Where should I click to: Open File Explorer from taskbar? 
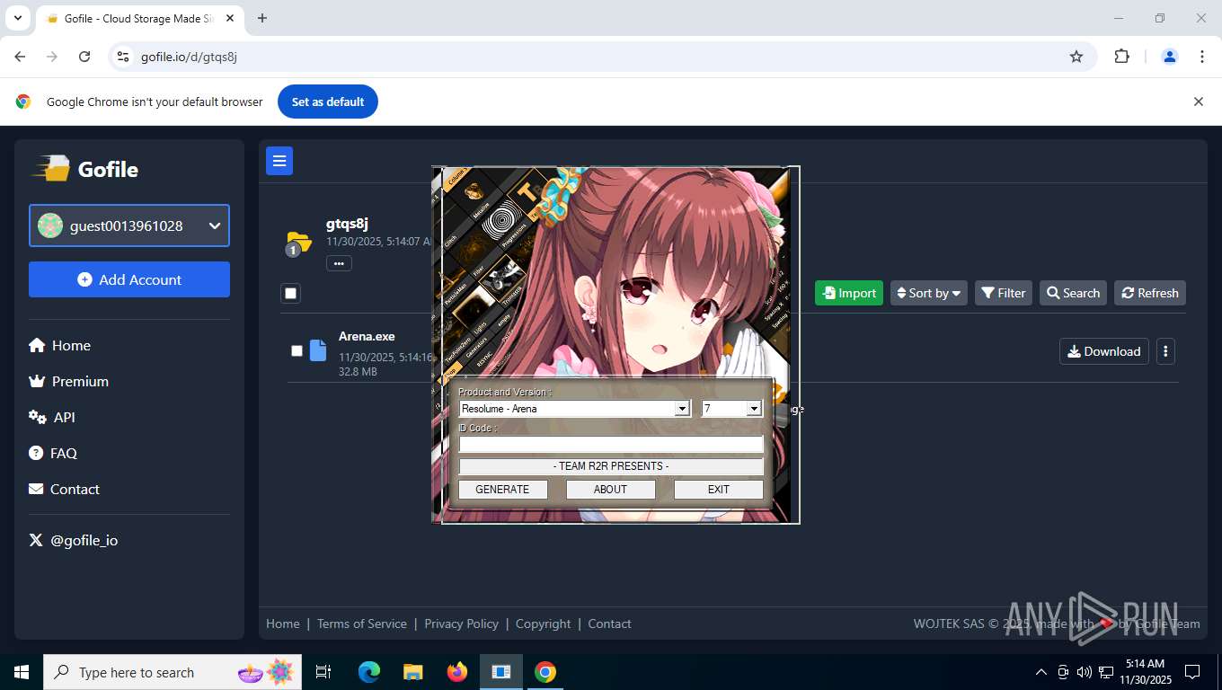pyautogui.click(x=413, y=672)
